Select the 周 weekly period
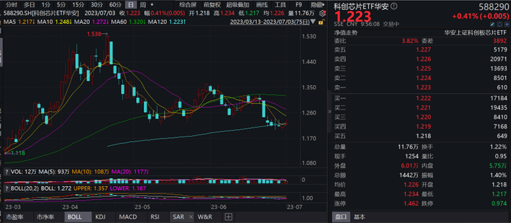Image resolution: width=511 pixels, height=223 pixels. 142,5
